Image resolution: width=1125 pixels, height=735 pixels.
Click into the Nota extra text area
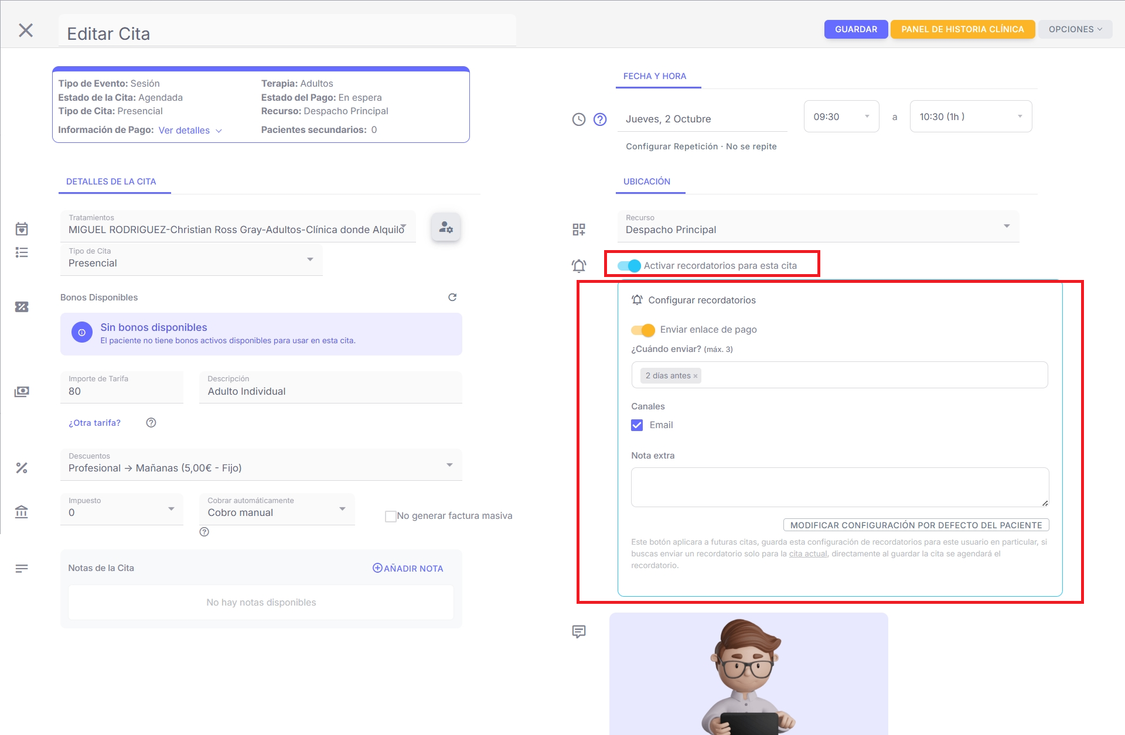coord(839,487)
